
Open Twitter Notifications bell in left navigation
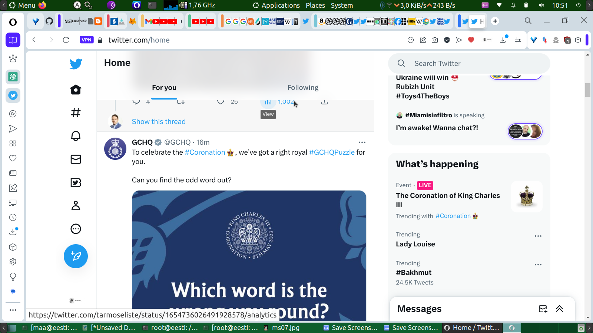pyautogui.click(x=76, y=136)
